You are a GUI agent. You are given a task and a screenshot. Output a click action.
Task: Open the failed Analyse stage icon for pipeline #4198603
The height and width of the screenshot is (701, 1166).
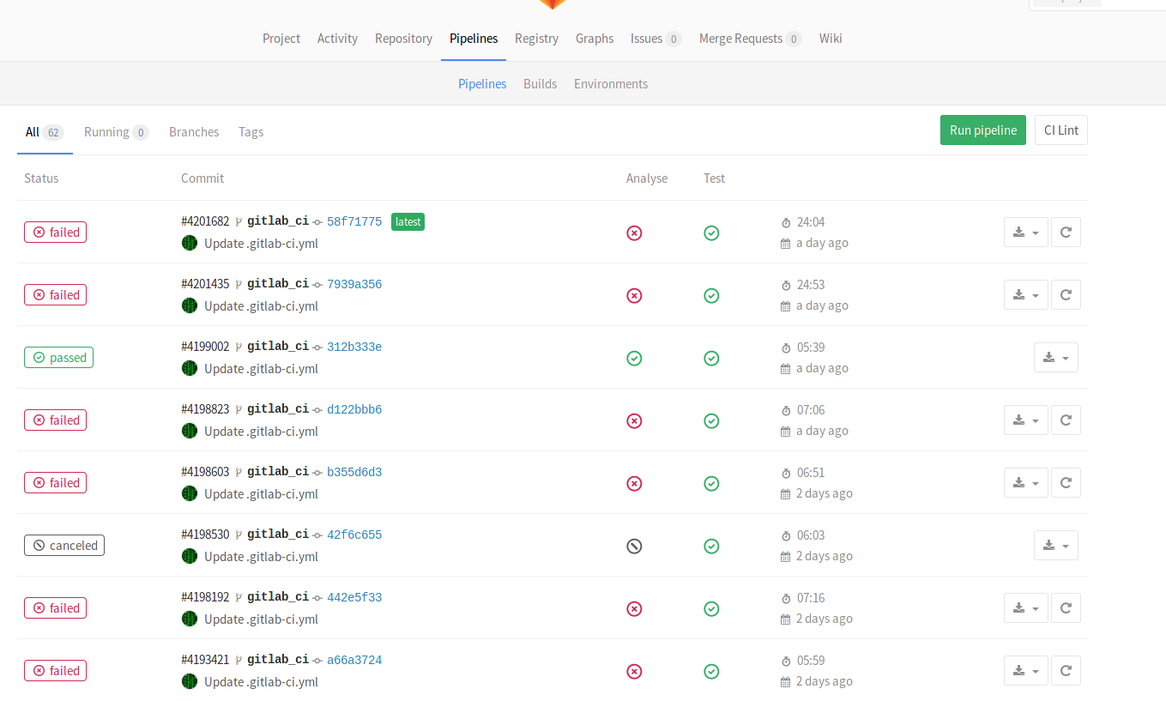pos(634,483)
